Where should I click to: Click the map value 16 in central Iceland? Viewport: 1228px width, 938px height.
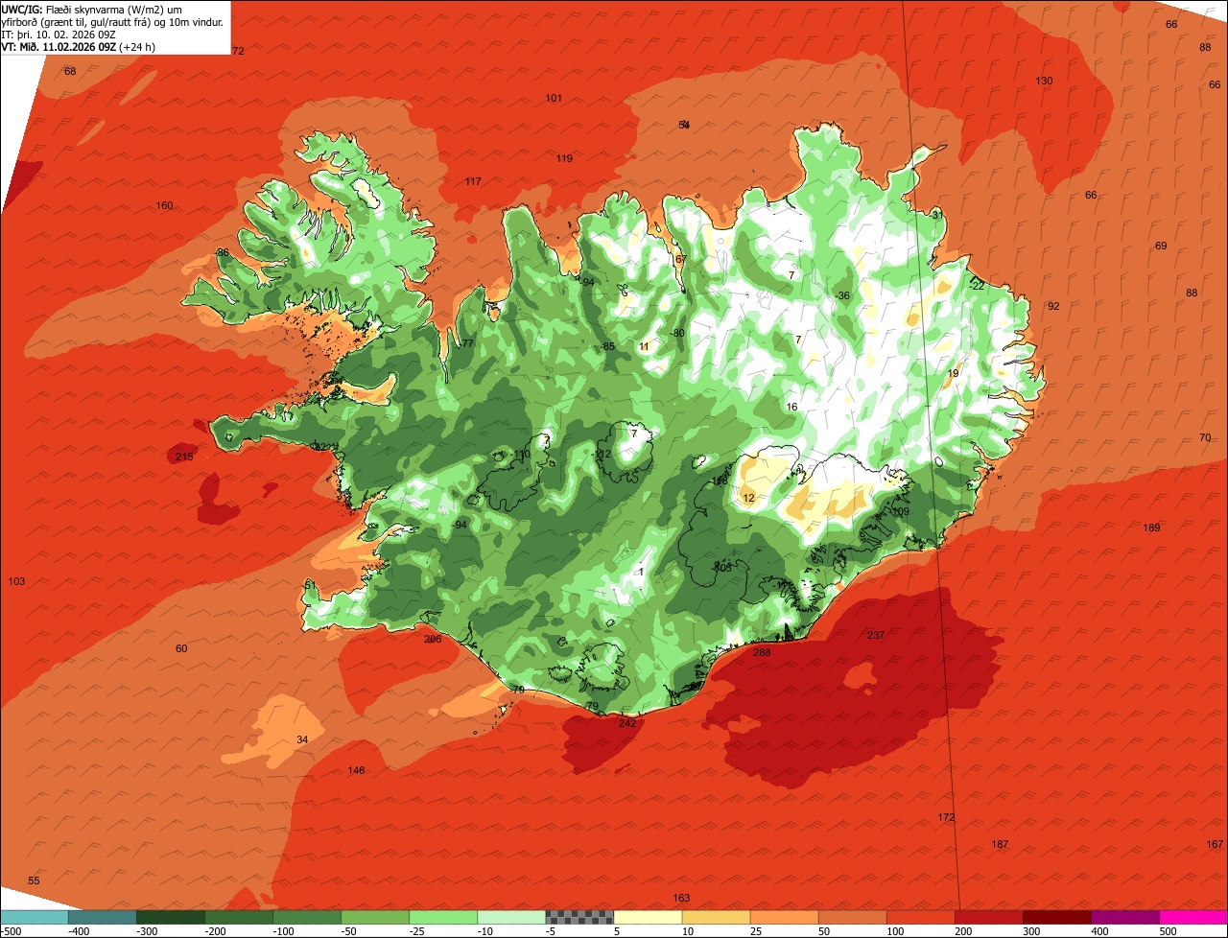point(791,407)
